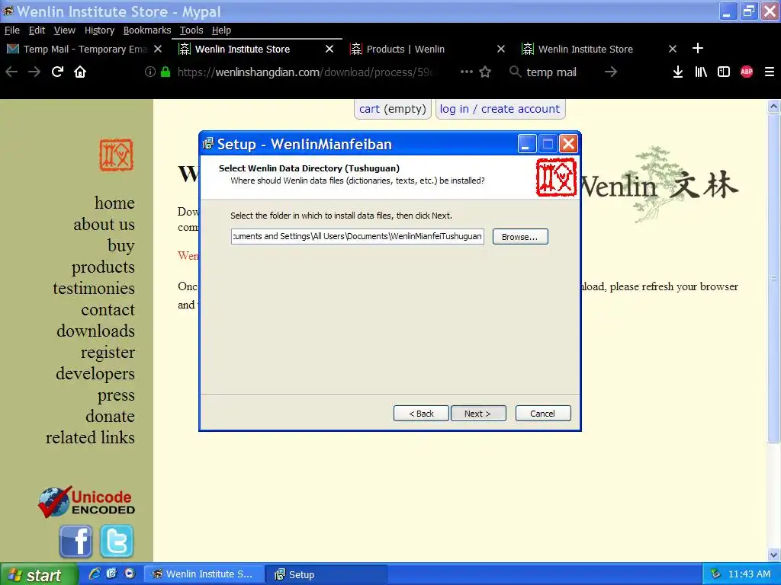Open the page actions three-dot menu
Viewport: 781px width, 585px height.
(x=467, y=72)
